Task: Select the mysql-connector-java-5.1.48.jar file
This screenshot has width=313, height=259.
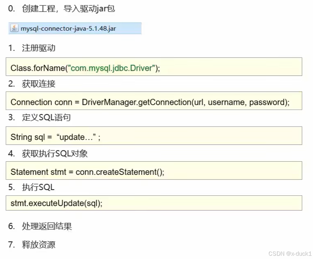Action: pyautogui.click(x=75, y=28)
